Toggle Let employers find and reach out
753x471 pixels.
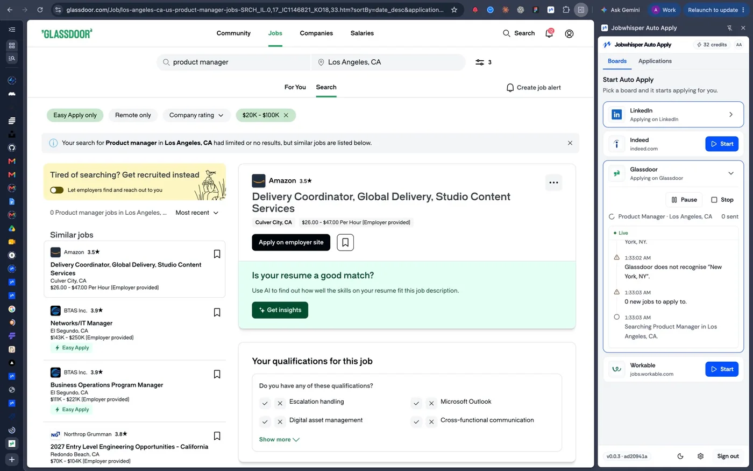[56, 190]
